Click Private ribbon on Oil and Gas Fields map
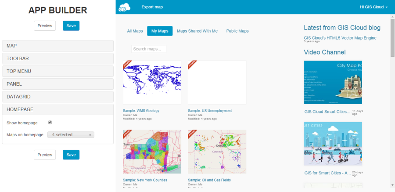The image size is (395, 192). coord(192,134)
